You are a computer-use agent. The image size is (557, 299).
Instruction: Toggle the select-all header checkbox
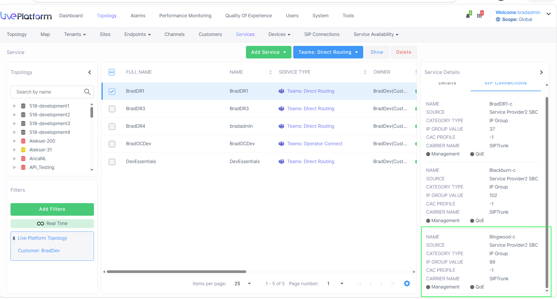(x=112, y=72)
